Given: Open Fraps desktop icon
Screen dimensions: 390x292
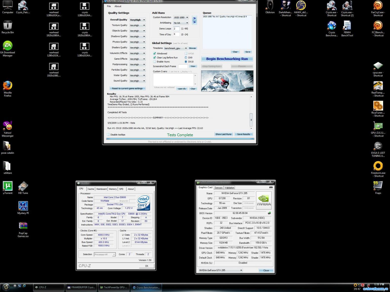Looking at the screenshot, I should pos(378,188).
